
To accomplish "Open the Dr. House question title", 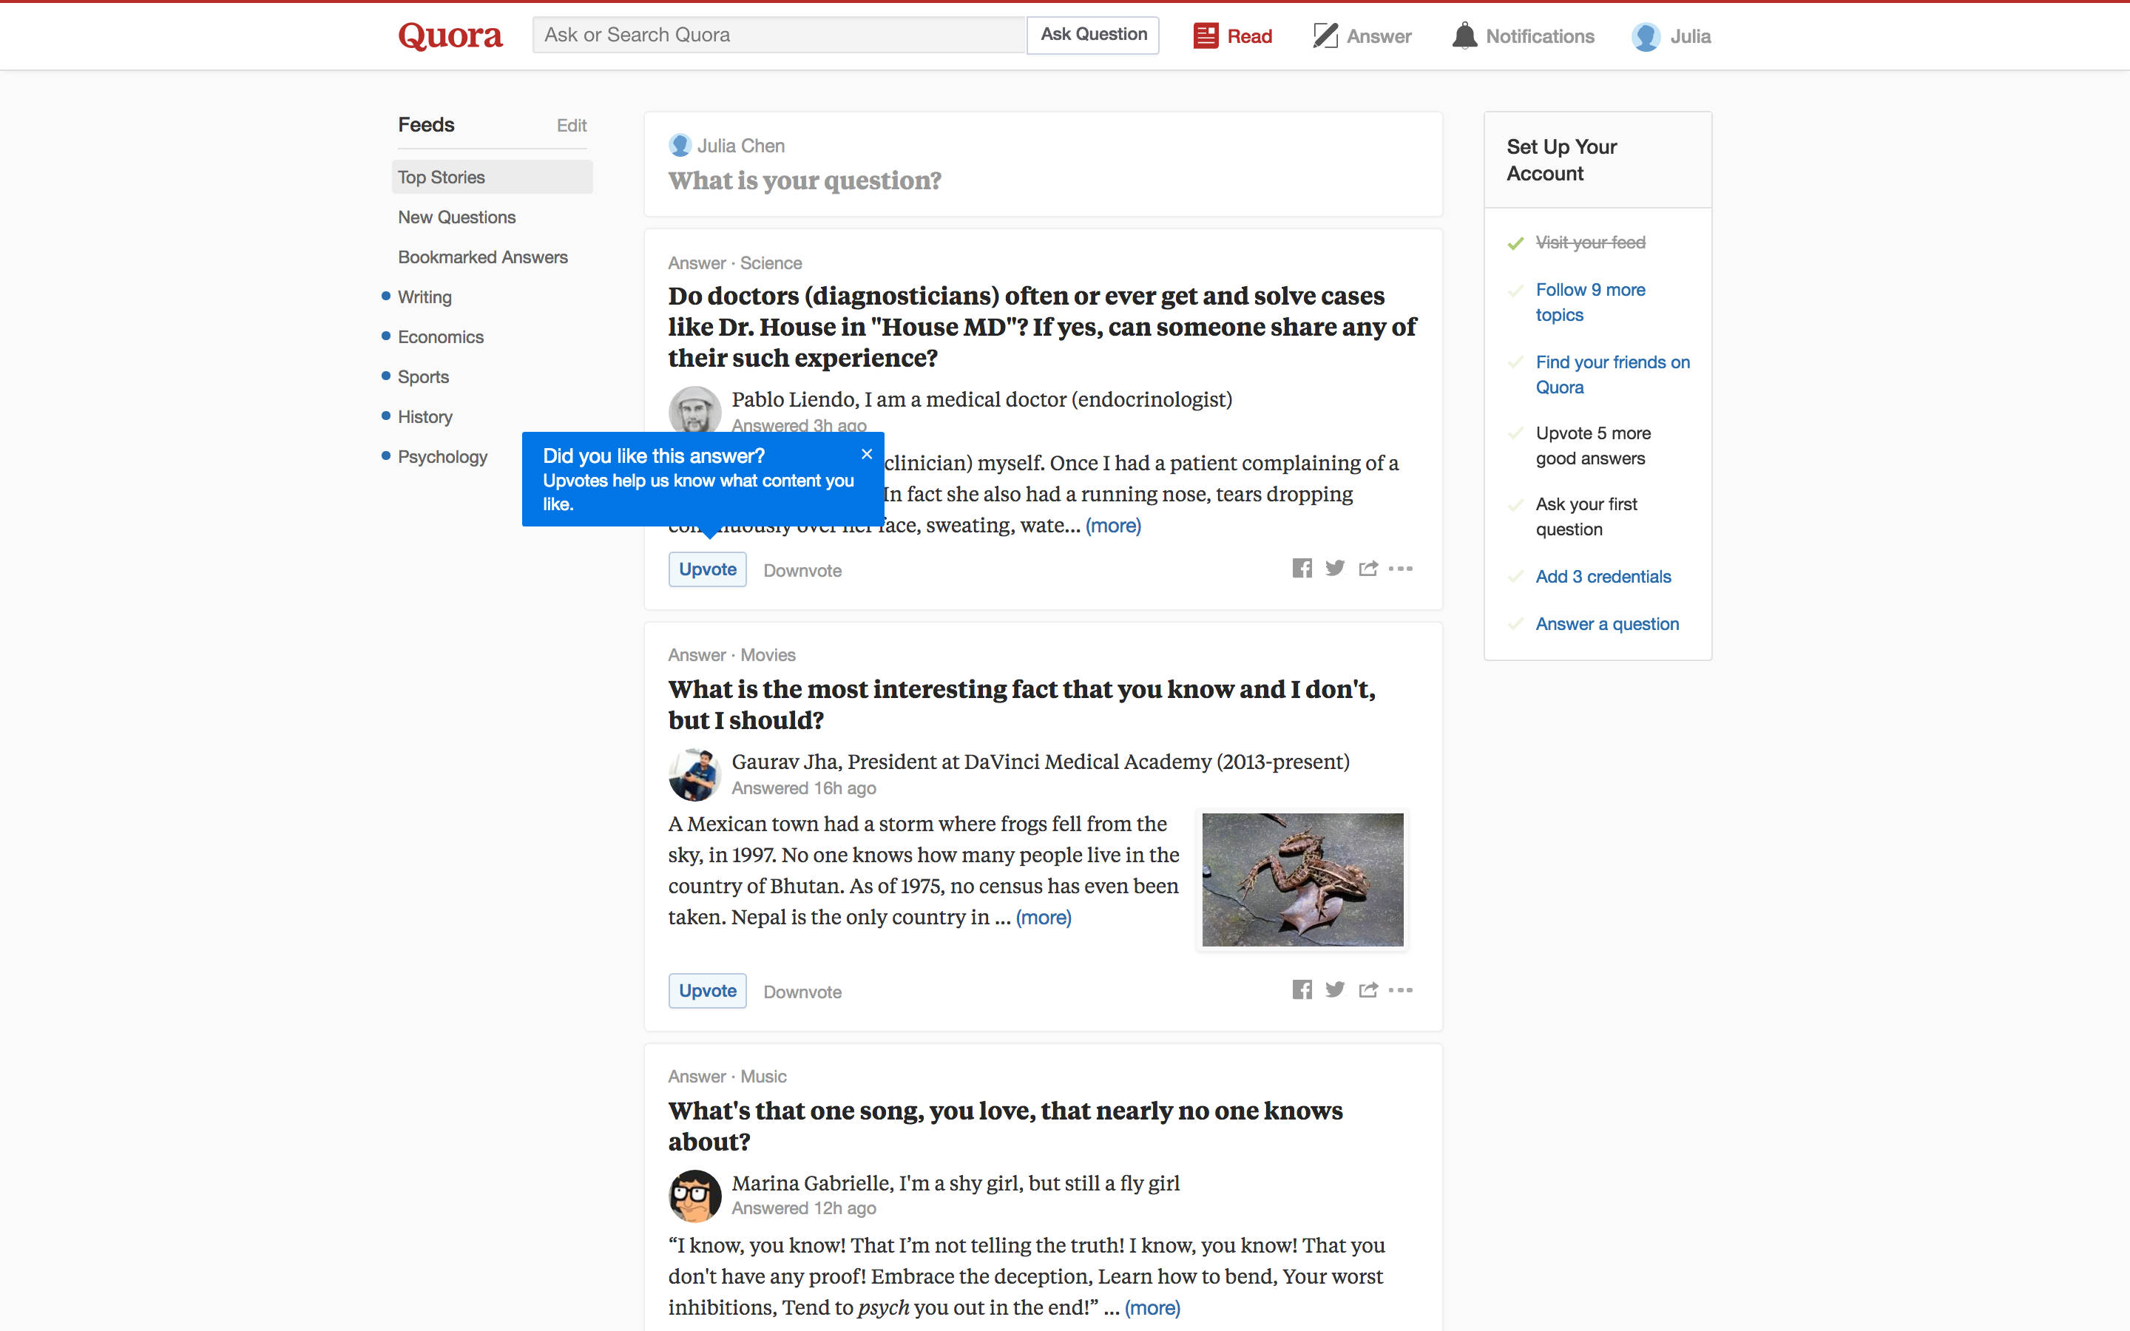I will coord(1042,327).
